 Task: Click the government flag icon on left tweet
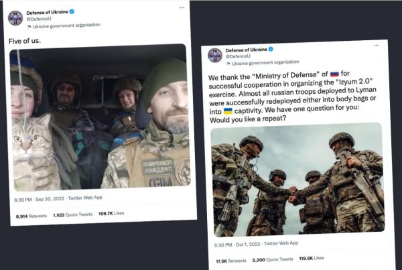[29, 25]
